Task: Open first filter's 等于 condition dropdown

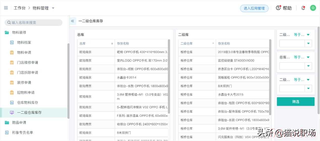Action: (302, 35)
